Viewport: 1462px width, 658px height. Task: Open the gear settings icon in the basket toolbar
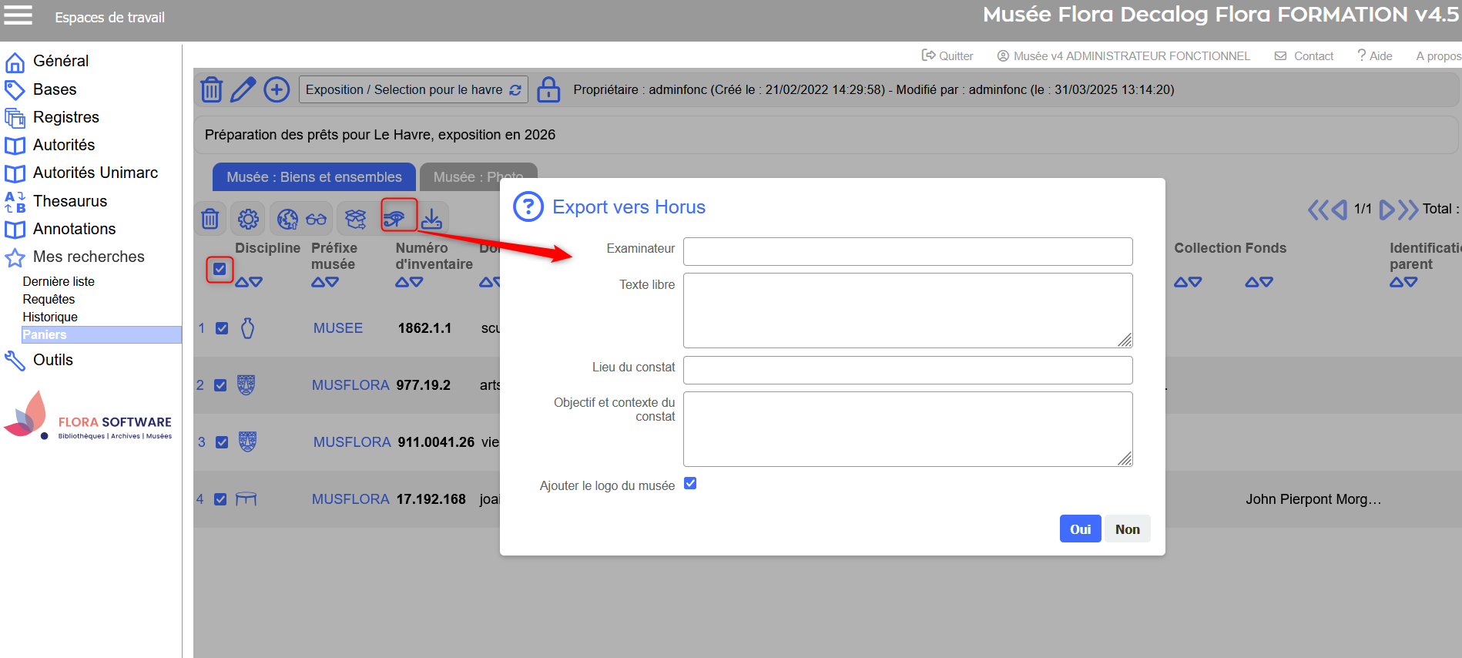tap(248, 219)
